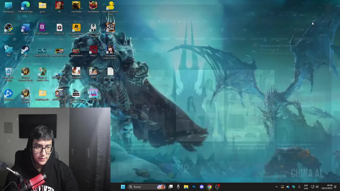This screenshot has width=340, height=191.
Task: Select the OBS Studio desktop shortcut
Action: [8, 29]
